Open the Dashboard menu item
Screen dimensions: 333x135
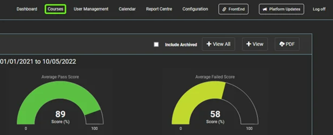[27, 9]
